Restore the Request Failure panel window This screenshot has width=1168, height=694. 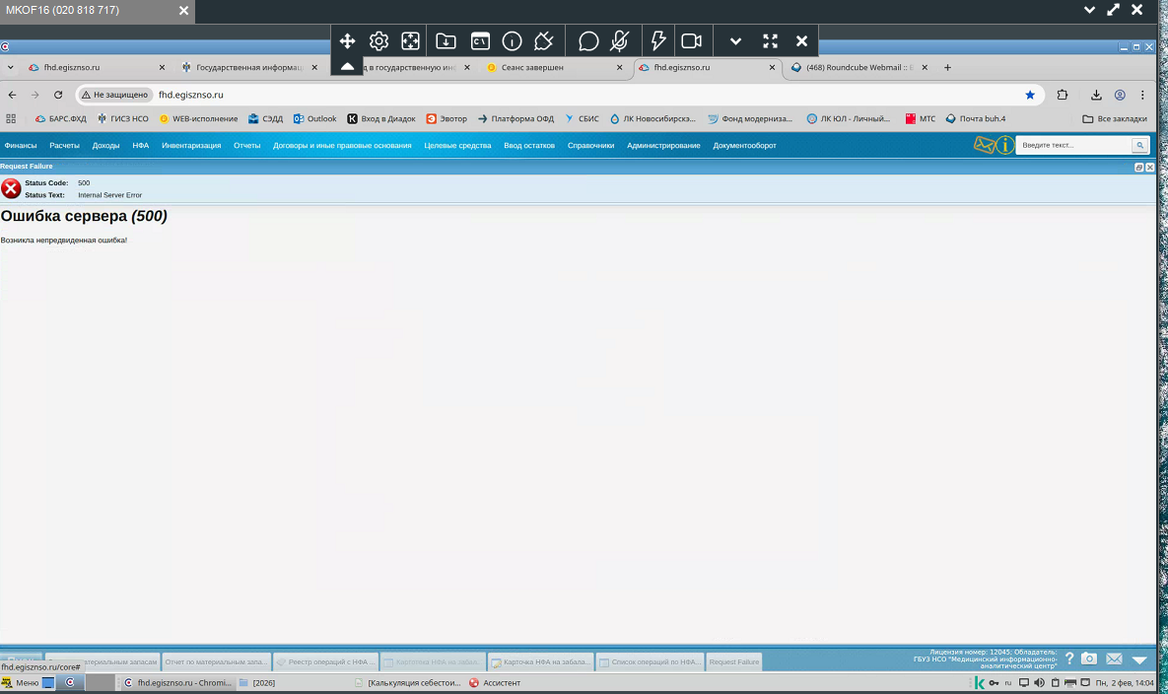coord(1139,167)
